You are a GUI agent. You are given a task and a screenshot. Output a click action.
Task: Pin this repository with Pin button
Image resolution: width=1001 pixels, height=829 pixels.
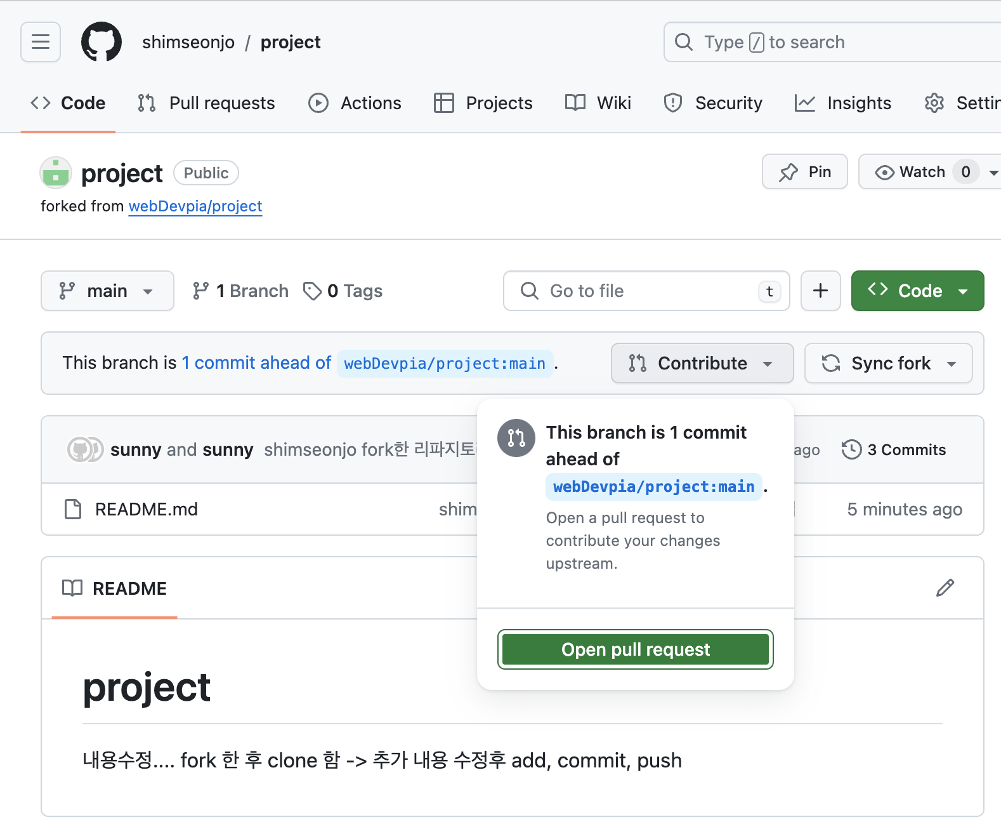click(x=804, y=172)
